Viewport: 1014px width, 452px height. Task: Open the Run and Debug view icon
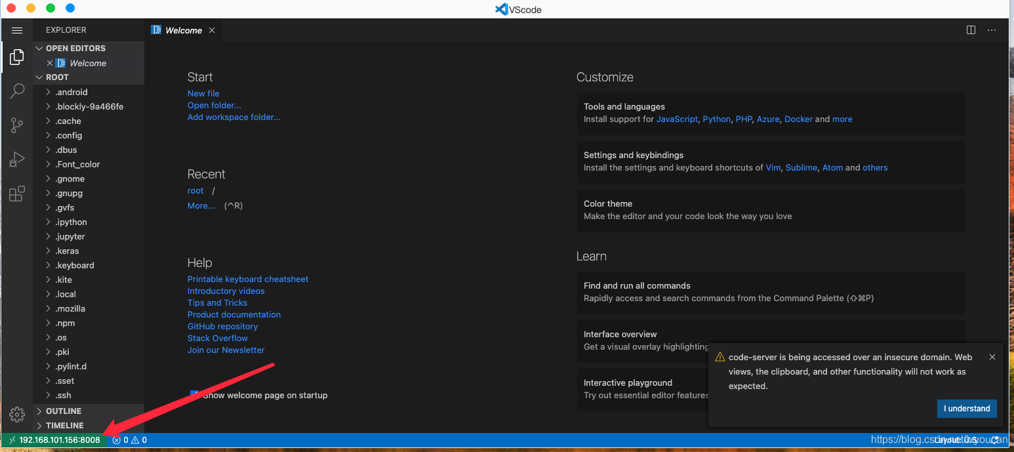[x=17, y=159]
